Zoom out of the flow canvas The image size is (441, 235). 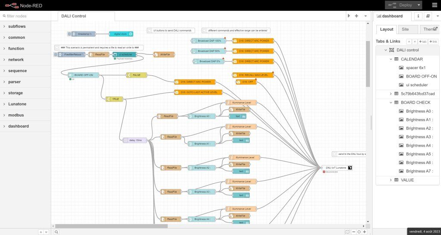pyautogui.click(x=354, y=232)
